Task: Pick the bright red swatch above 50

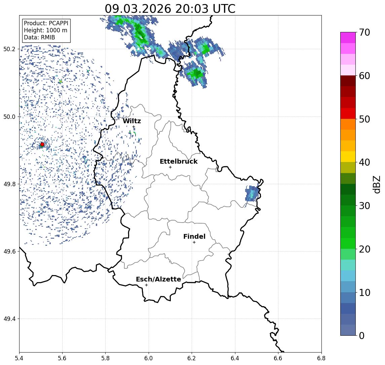Action: tap(348, 113)
